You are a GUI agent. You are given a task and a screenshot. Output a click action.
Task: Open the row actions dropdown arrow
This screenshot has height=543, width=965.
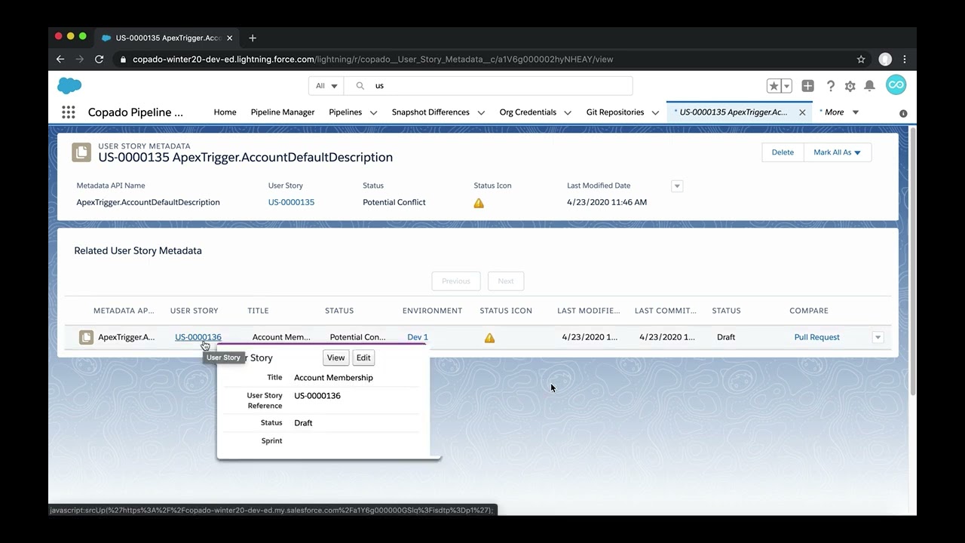(878, 337)
